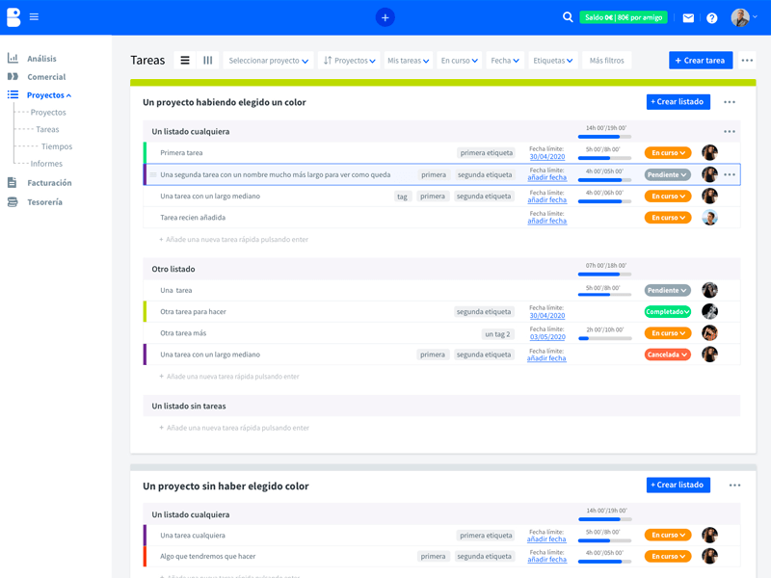Open the three-dots menu beside Crear tarea
This screenshot has height=578, width=771.
point(747,61)
